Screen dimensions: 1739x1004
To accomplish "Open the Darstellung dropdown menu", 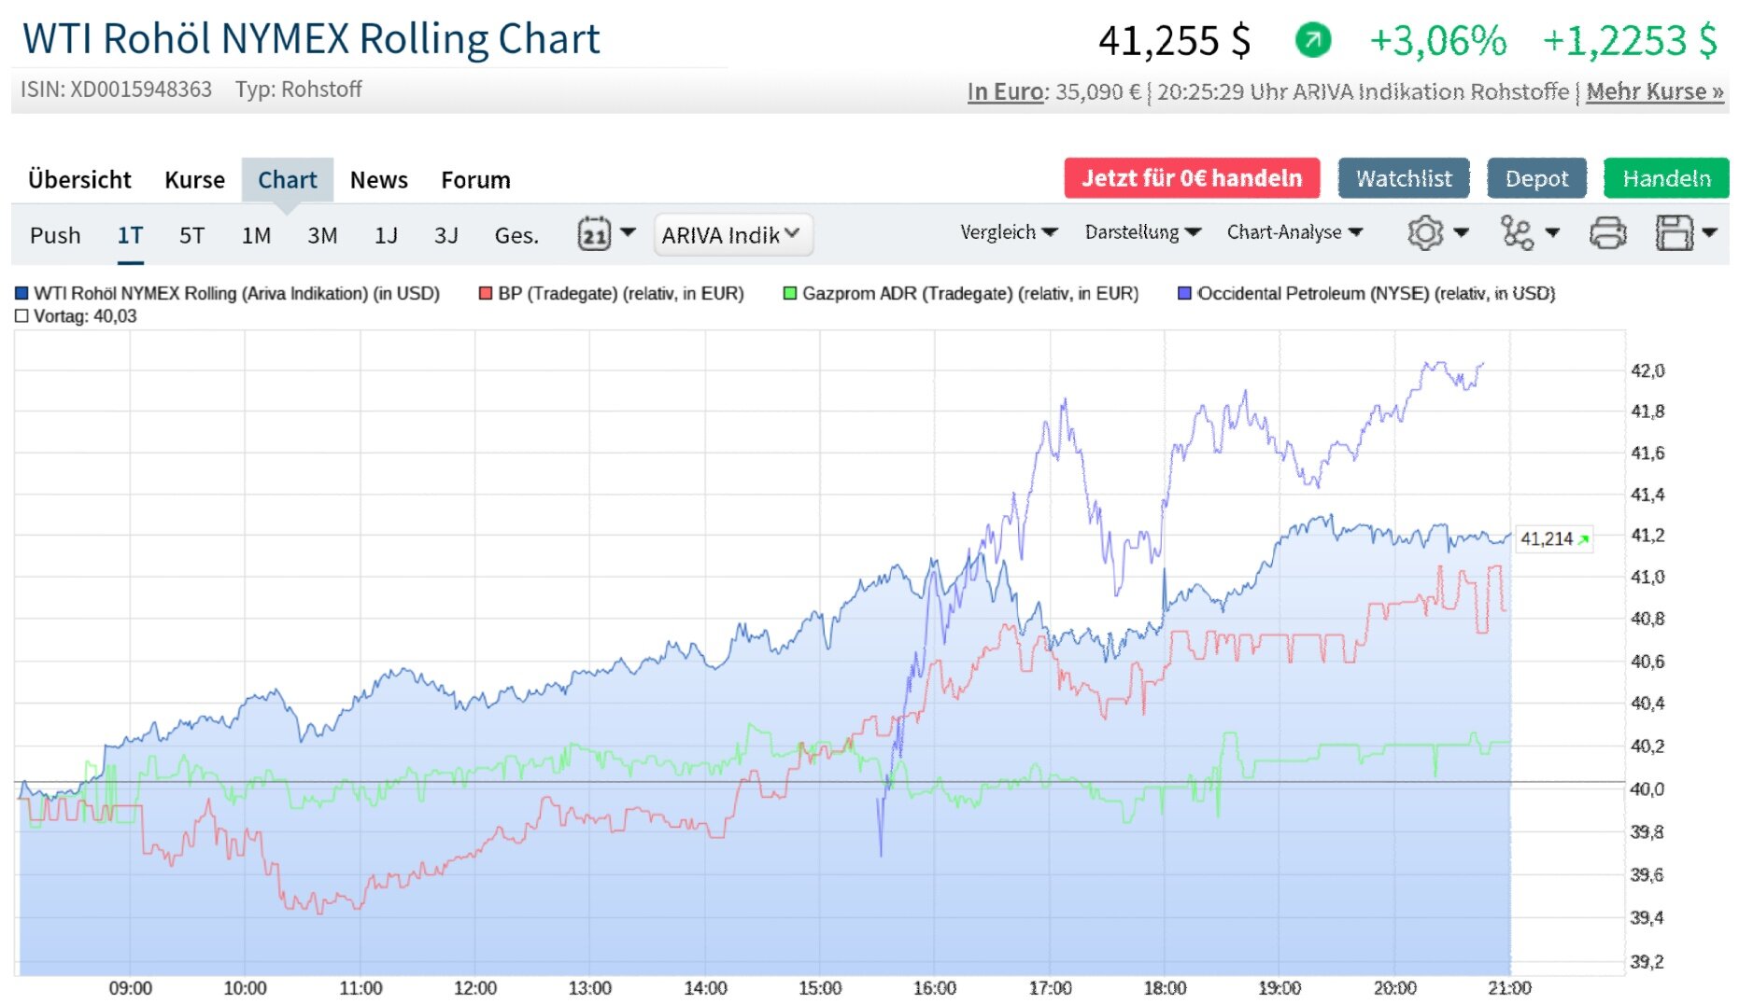I will (x=1142, y=232).
